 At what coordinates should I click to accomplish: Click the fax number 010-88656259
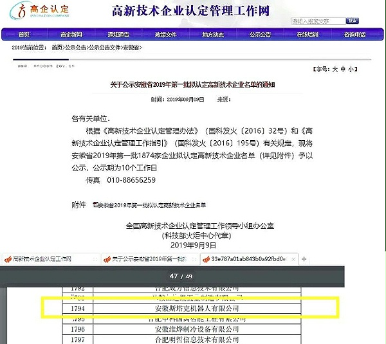coord(131,180)
